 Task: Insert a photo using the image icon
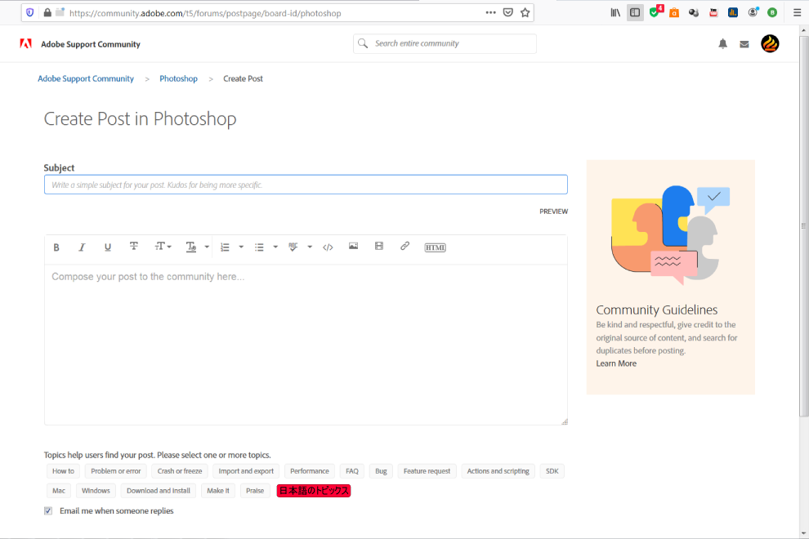(353, 247)
